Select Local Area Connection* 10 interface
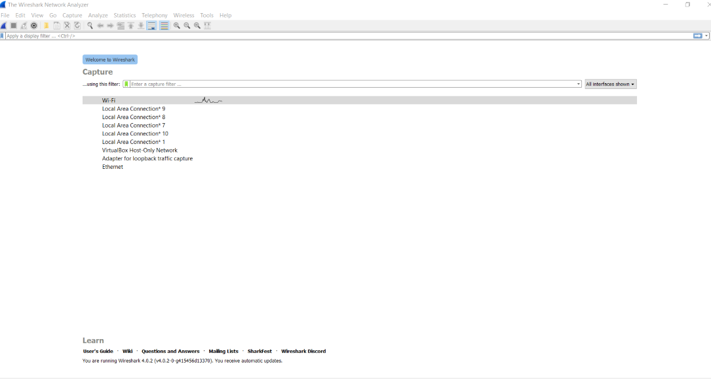Viewport: 711px width, 379px height. coord(135,134)
